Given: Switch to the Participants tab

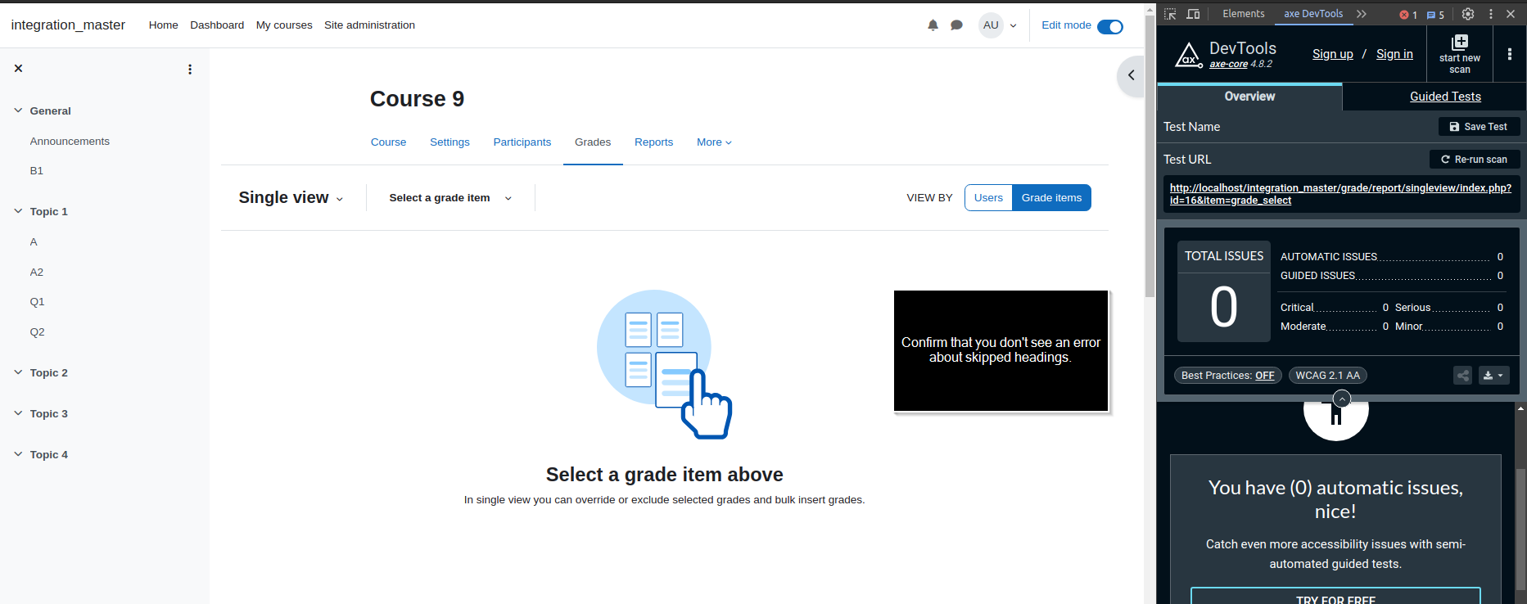Looking at the screenshot, I should coord(522,142).
